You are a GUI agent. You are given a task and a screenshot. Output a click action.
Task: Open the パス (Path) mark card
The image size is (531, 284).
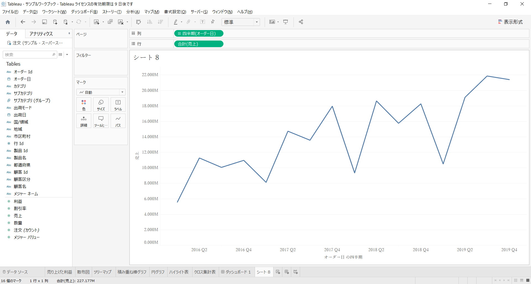coord(118,121)
